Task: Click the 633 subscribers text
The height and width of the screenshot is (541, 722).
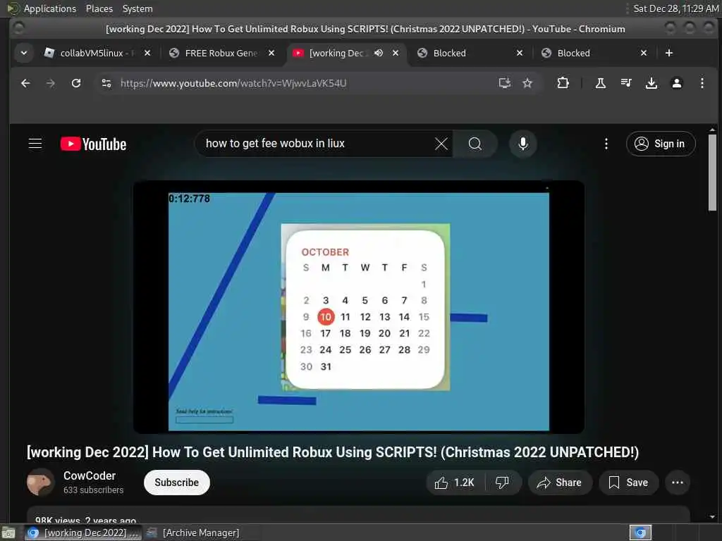Action: (94, 490)
